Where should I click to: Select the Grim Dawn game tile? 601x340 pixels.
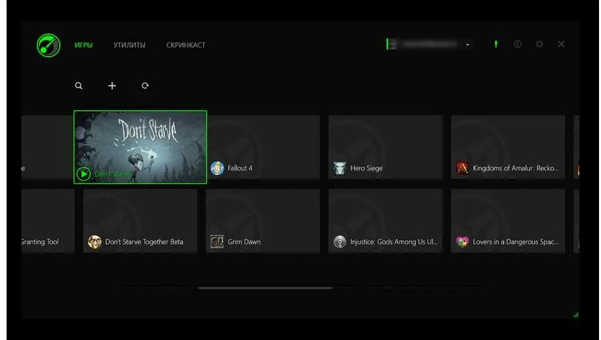point(263,220)
